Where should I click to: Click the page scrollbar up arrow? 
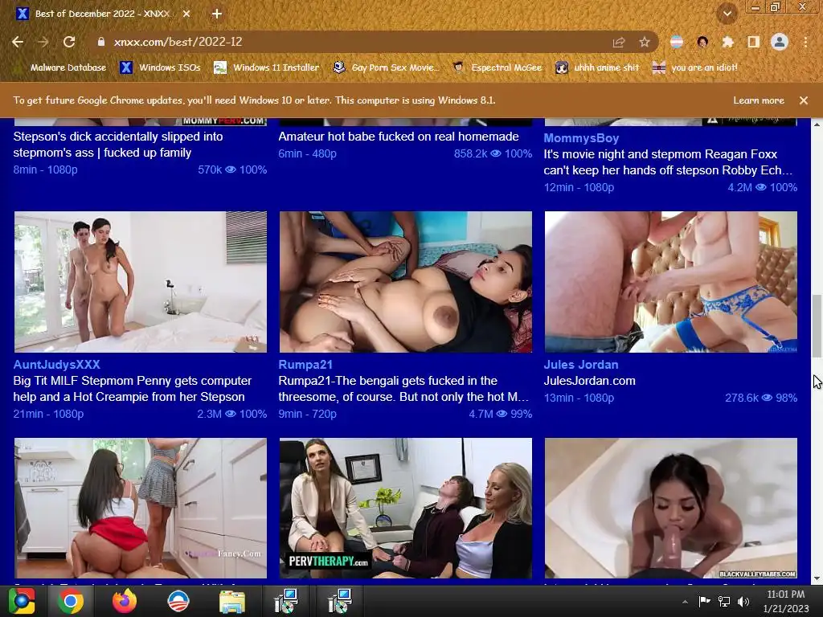[x=817, y=125]
